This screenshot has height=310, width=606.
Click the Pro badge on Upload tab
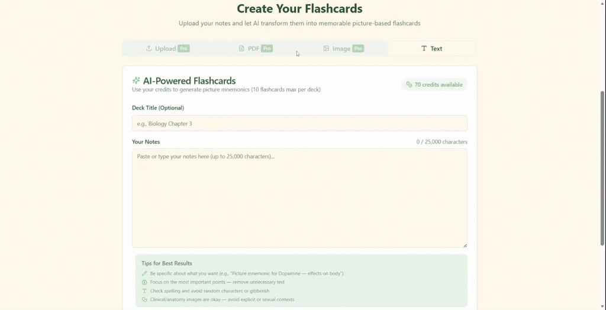pyautogui.click(x=183, y=49)
